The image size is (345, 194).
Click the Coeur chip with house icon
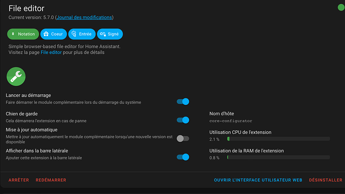tap(53, 34)
